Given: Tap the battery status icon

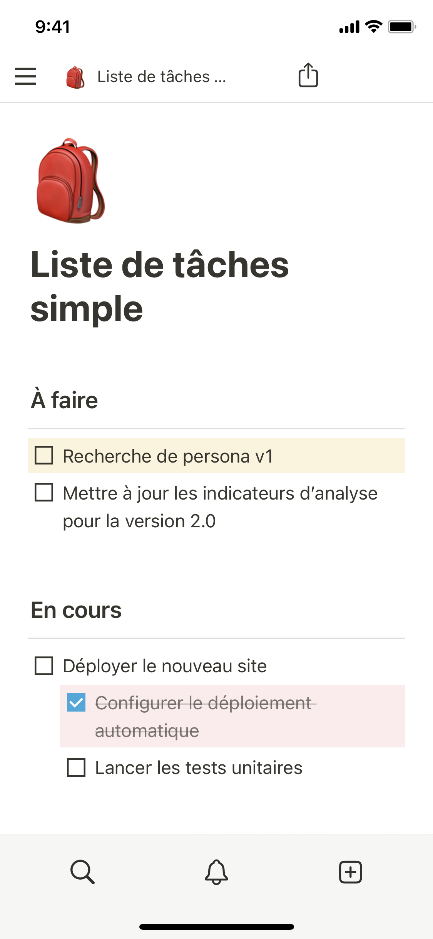Looking at the screenshot, I should point(401,27).
